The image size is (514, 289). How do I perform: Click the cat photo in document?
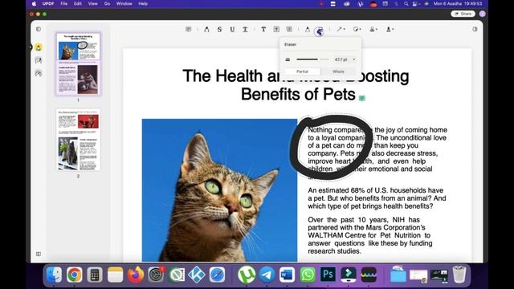tap(219, 190)
